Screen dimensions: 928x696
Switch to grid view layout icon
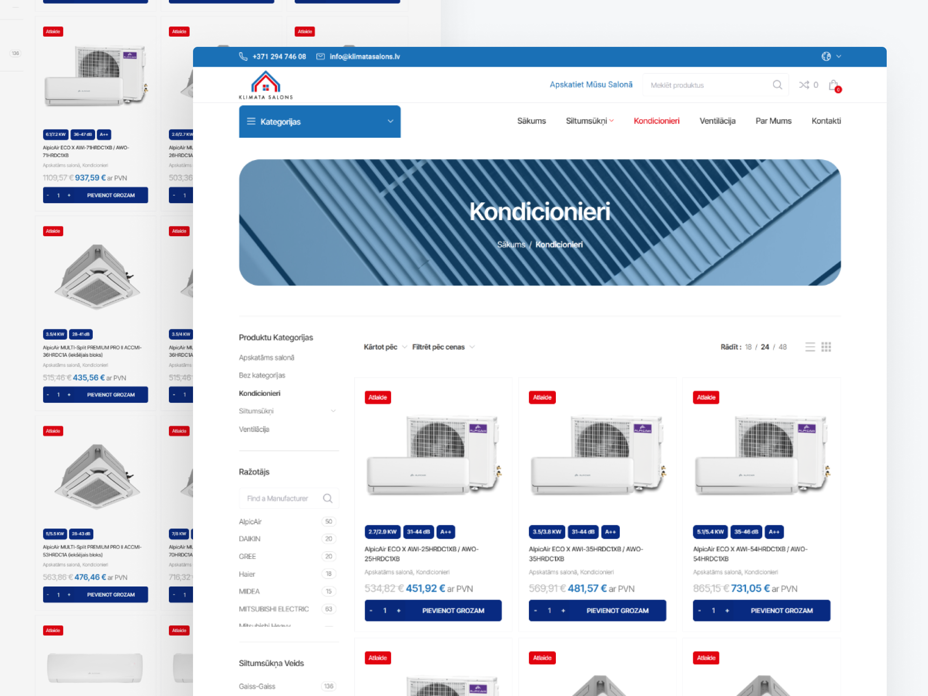tap(826, 347)
